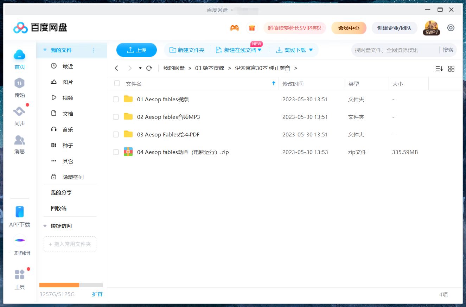Screen dimensions: 466x307
Task: Collapse the 快捷访问 section
Action: click(45, 226)
